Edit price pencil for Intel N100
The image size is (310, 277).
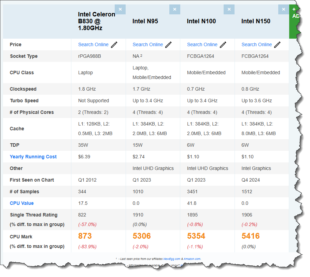click(x=223, y=45)
